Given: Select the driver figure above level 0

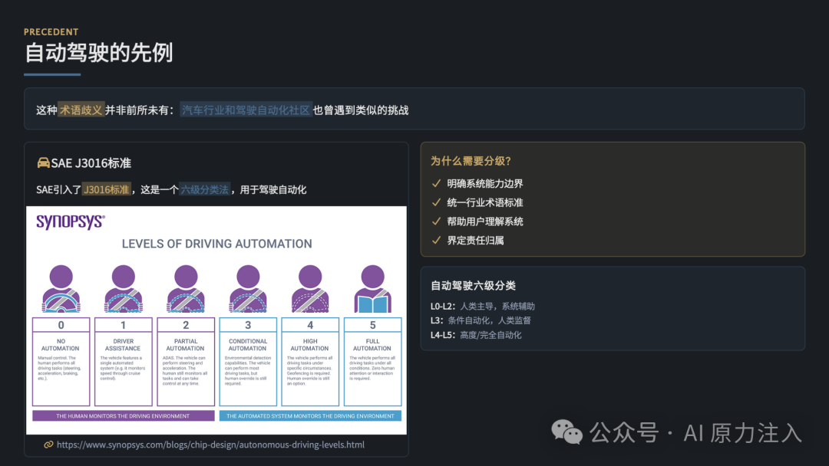Looking at the screenshot, I should click(61, 288).
